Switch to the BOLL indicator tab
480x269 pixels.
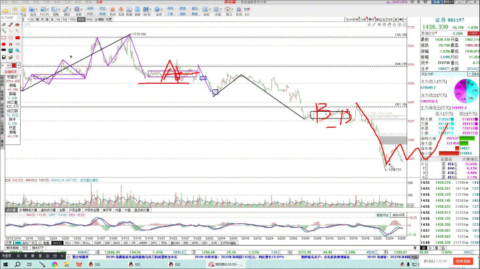[x=87, y=243]
